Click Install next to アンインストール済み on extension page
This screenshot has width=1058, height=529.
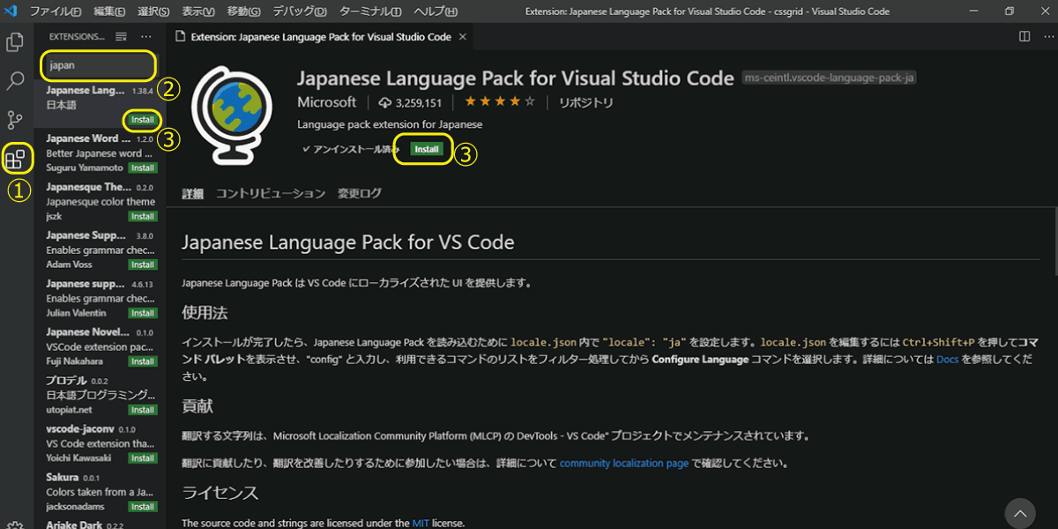pos(427,149)
